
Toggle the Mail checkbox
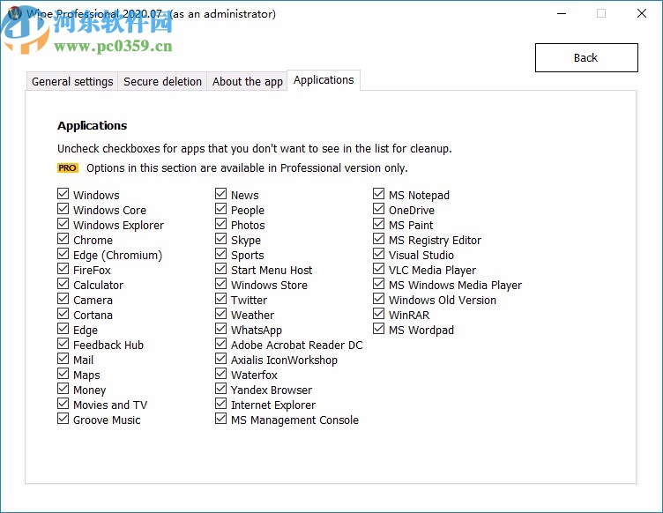coord(63,359)
